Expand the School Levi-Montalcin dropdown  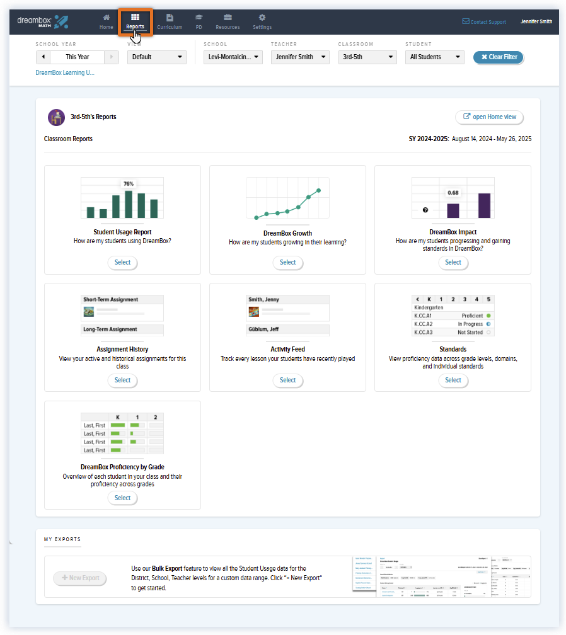click(233, 57)
